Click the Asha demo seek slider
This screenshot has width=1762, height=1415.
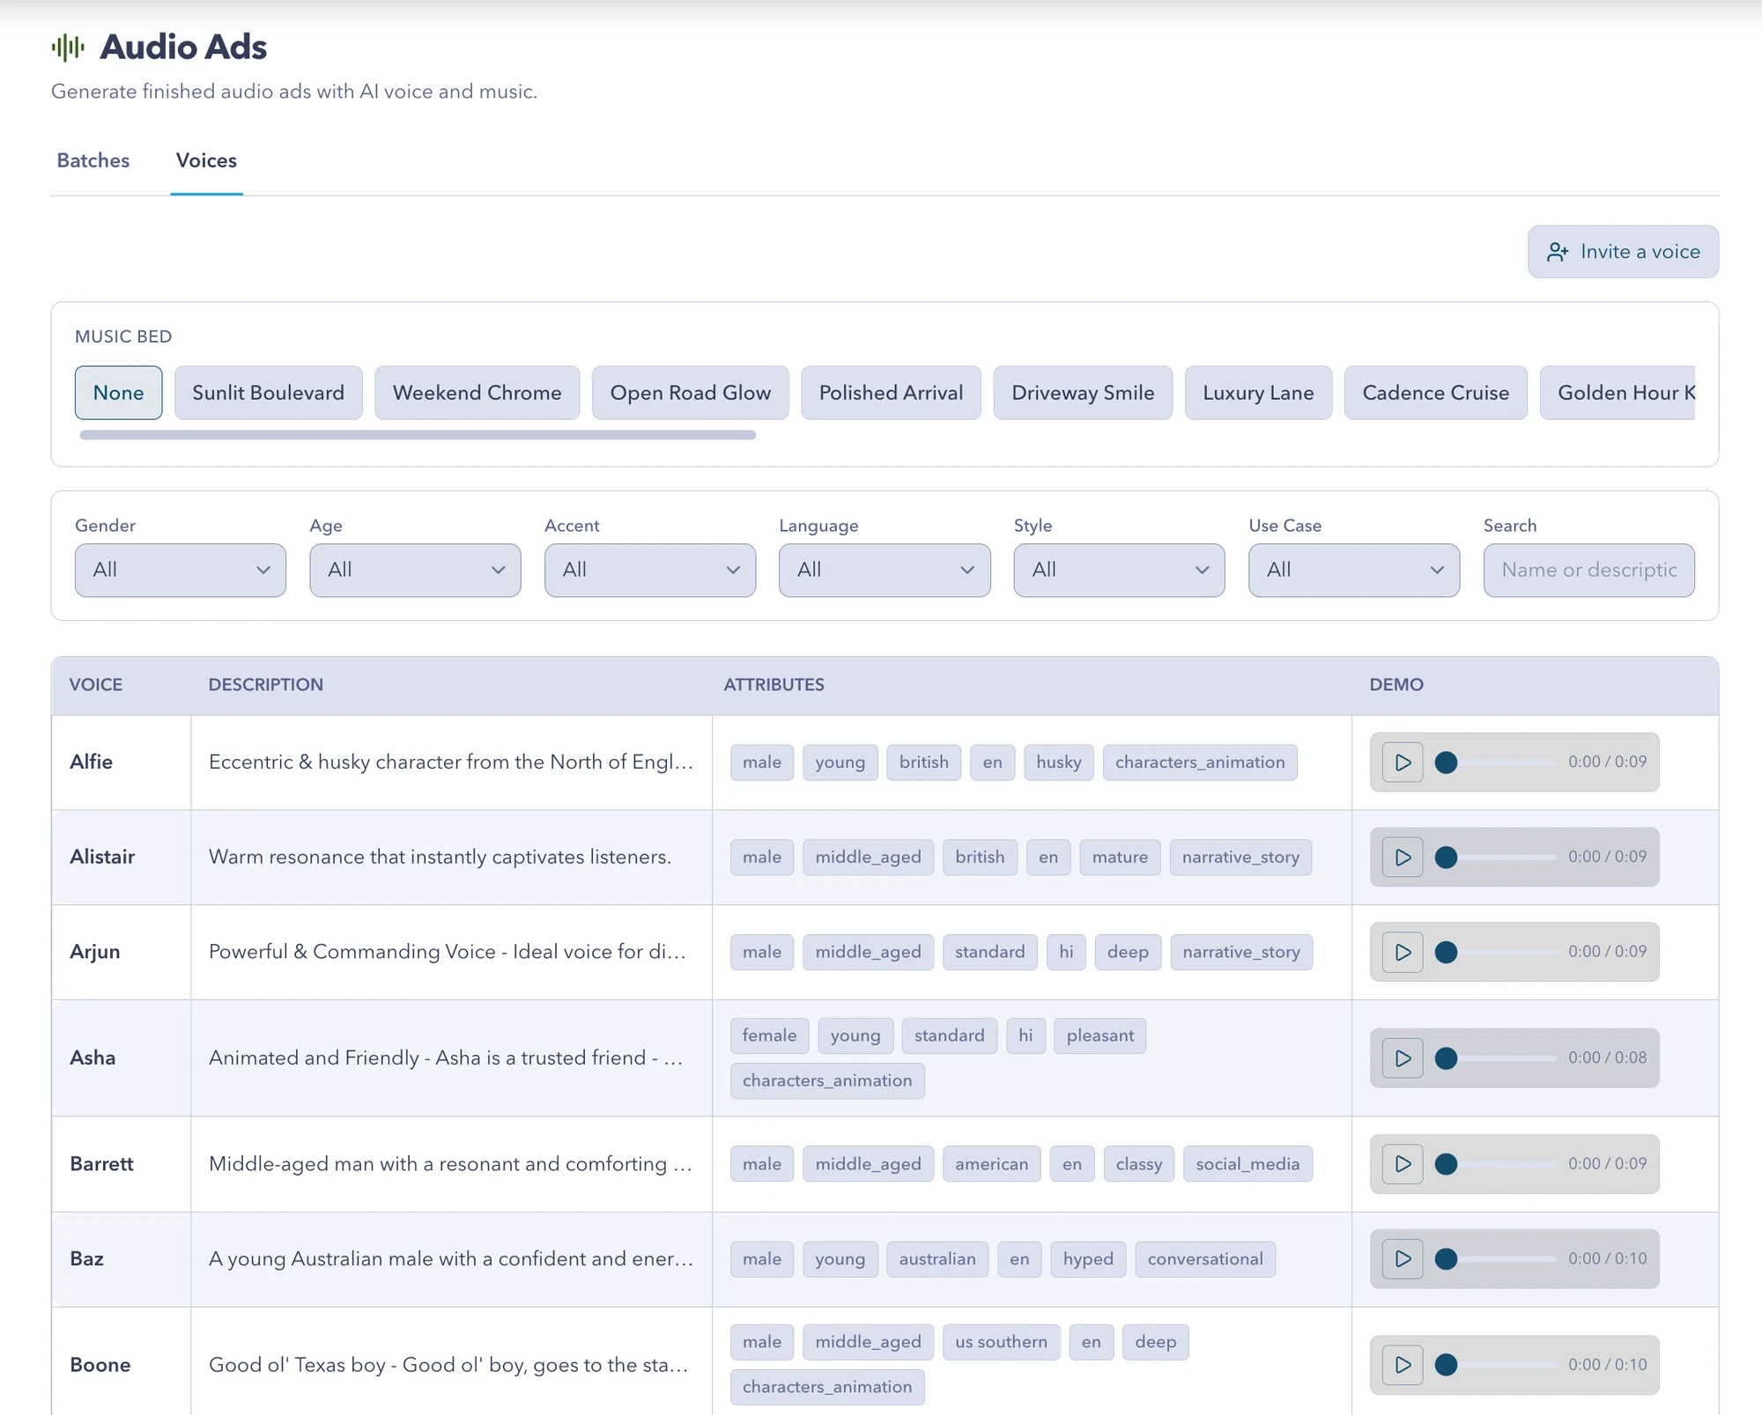(1495, 1058)
